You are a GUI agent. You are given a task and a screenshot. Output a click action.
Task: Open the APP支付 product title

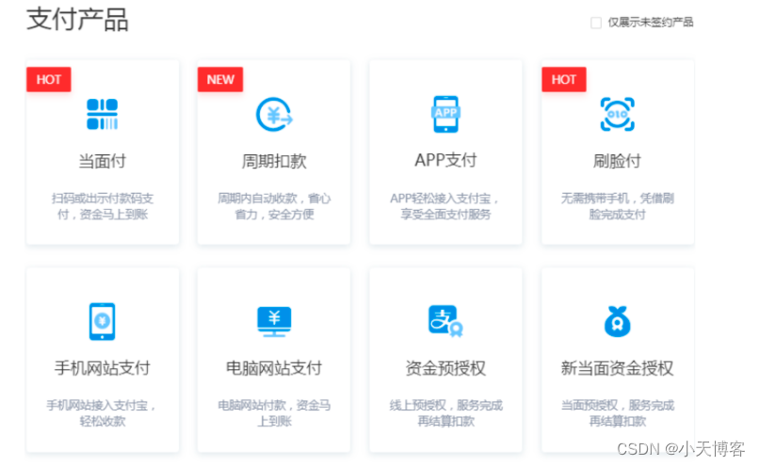tap(445, 160)
